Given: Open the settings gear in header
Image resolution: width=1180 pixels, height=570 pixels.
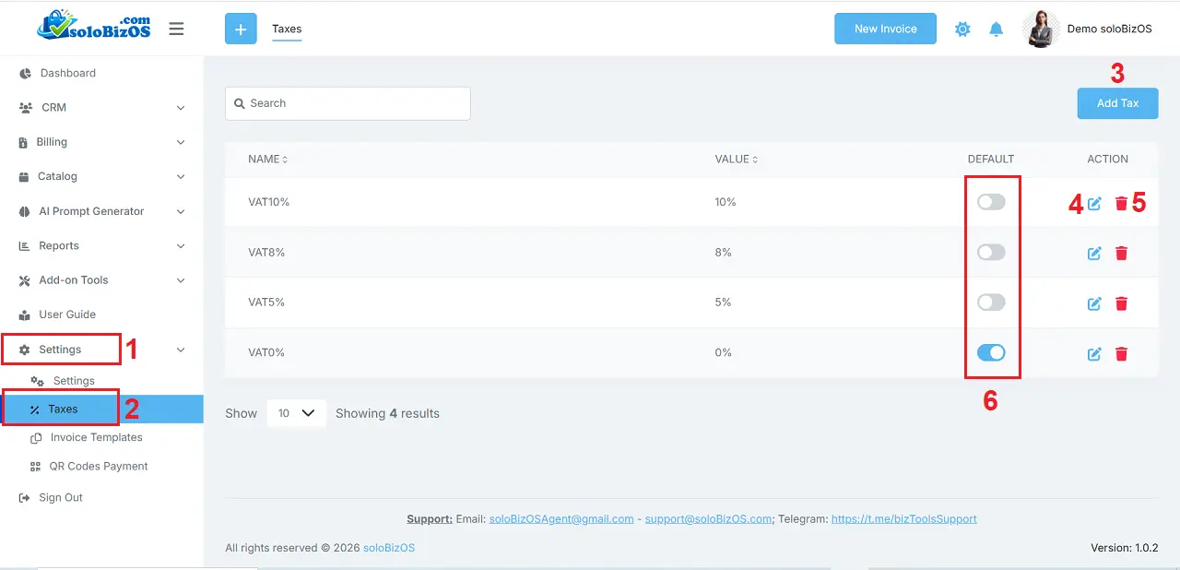Looking at the screenshot, I should 962,29.
